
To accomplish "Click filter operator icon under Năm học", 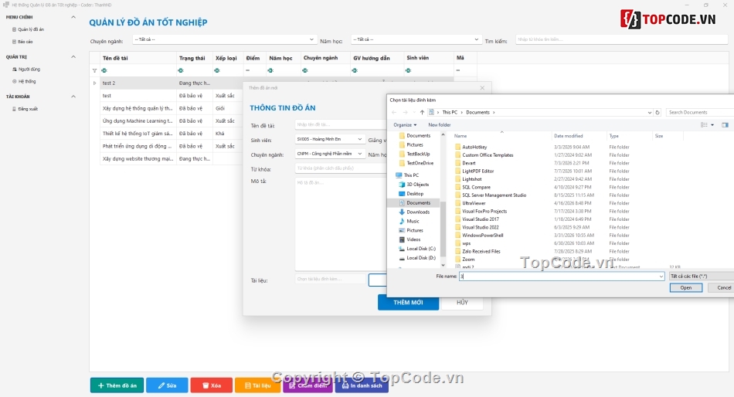I will coord(270,71).
